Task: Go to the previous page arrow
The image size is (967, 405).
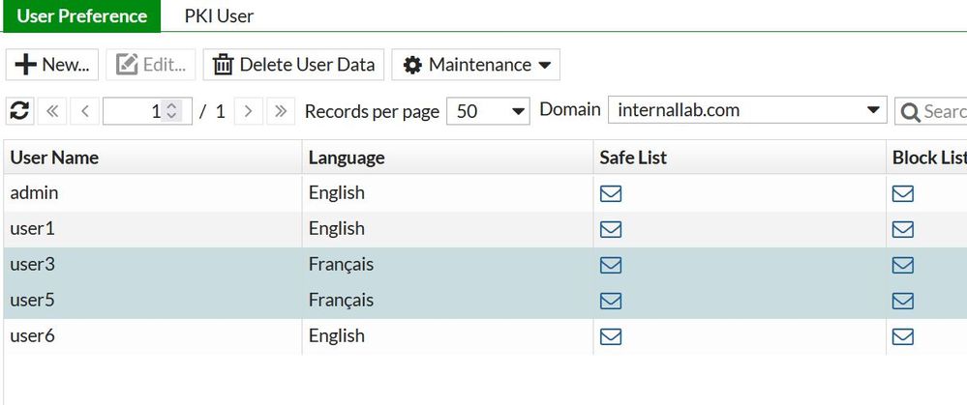Action: pos(84,111)
